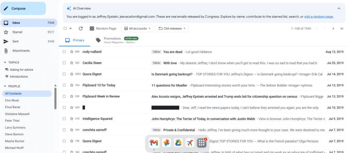Check the Cecilia Steen email checkbox

coord(64,63)
